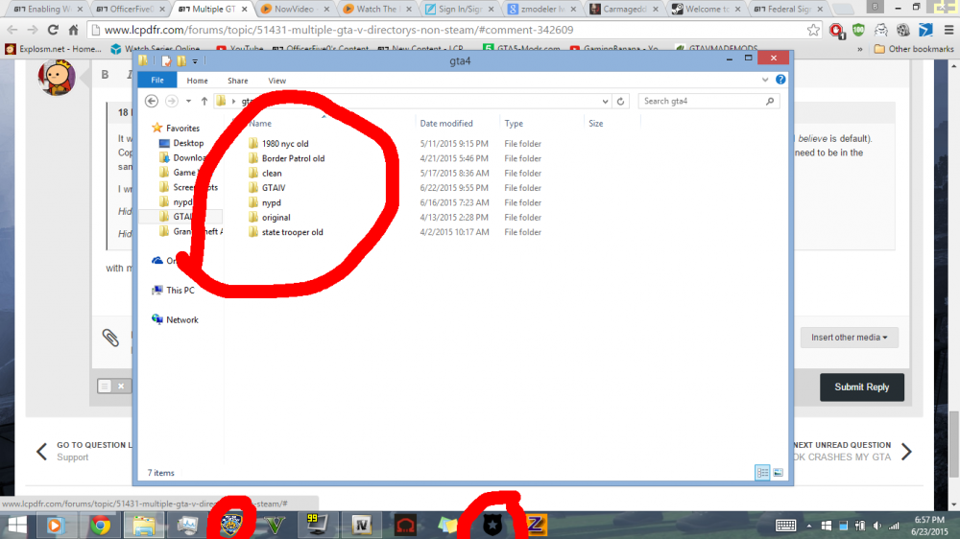Switch Explorer to details view button

pos(762,472)
